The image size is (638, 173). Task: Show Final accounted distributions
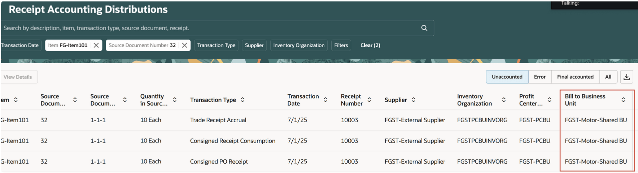click(x=575, y=77)
